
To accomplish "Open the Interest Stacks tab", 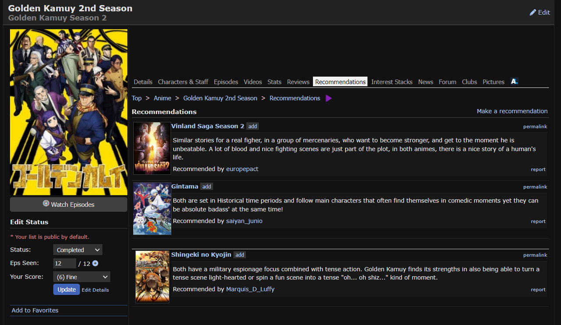I will pos(392,82).
